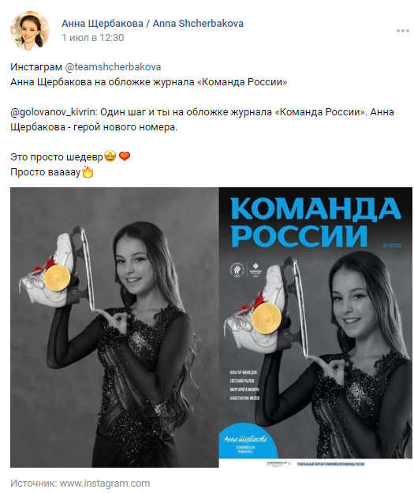Click the Источник: label
The width and height of the screenshot is (414, 493).
click(34, 483)
